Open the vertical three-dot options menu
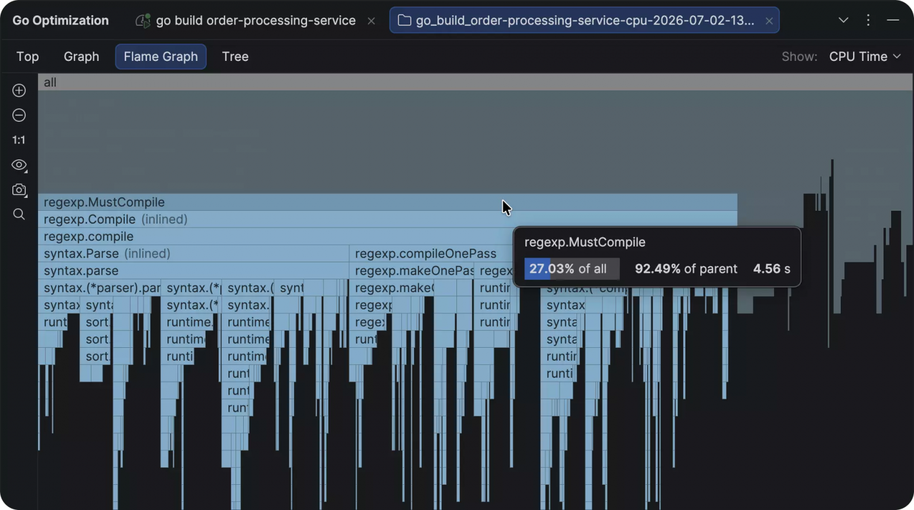The height and width of the screenshot is (510, 914). tap(868, 20)
